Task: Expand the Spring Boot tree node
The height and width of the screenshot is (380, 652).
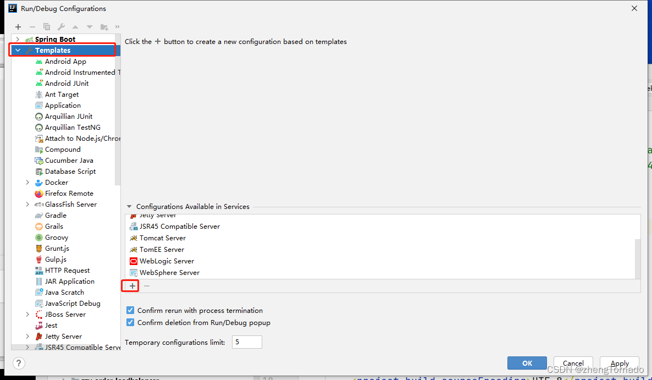Action: (x=18, y=40)
